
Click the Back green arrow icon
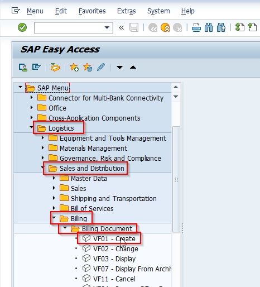coord(153,27)
